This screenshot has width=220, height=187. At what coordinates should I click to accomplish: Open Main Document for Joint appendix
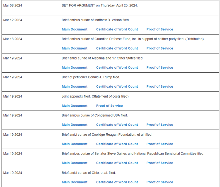(75, 106)
